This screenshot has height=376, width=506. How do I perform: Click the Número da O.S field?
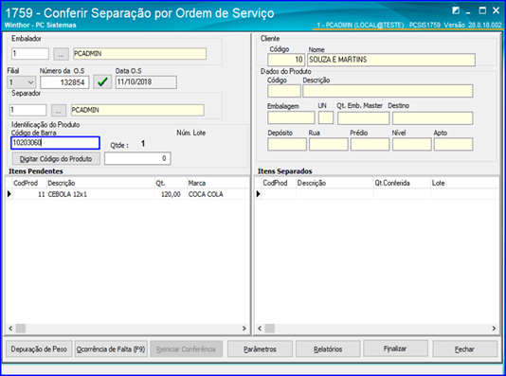pyautogui.click(x=64, y=82)
